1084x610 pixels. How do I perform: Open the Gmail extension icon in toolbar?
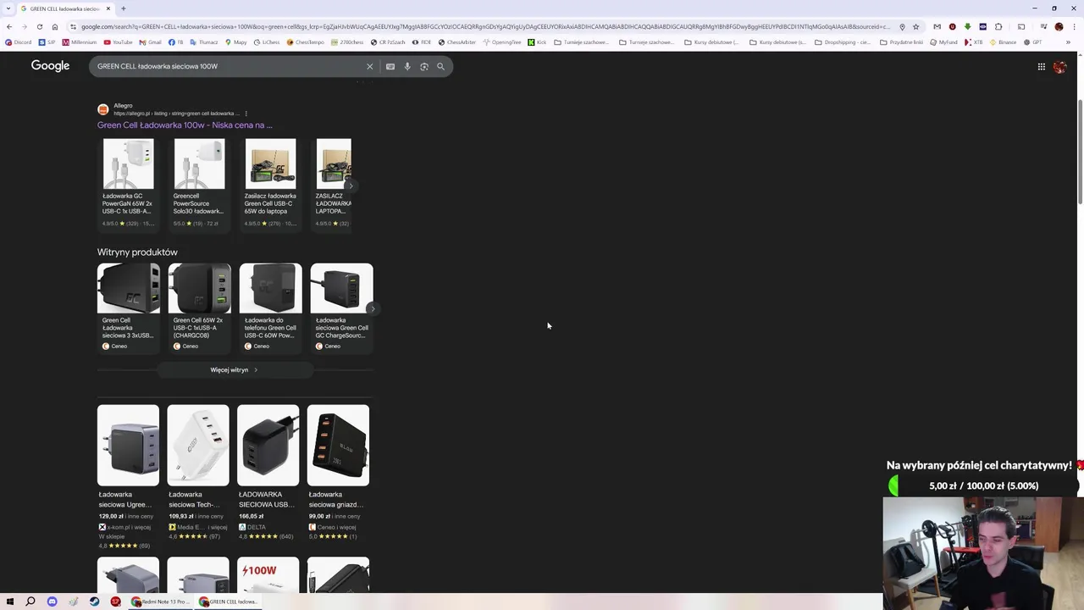[x=937, y=26]
